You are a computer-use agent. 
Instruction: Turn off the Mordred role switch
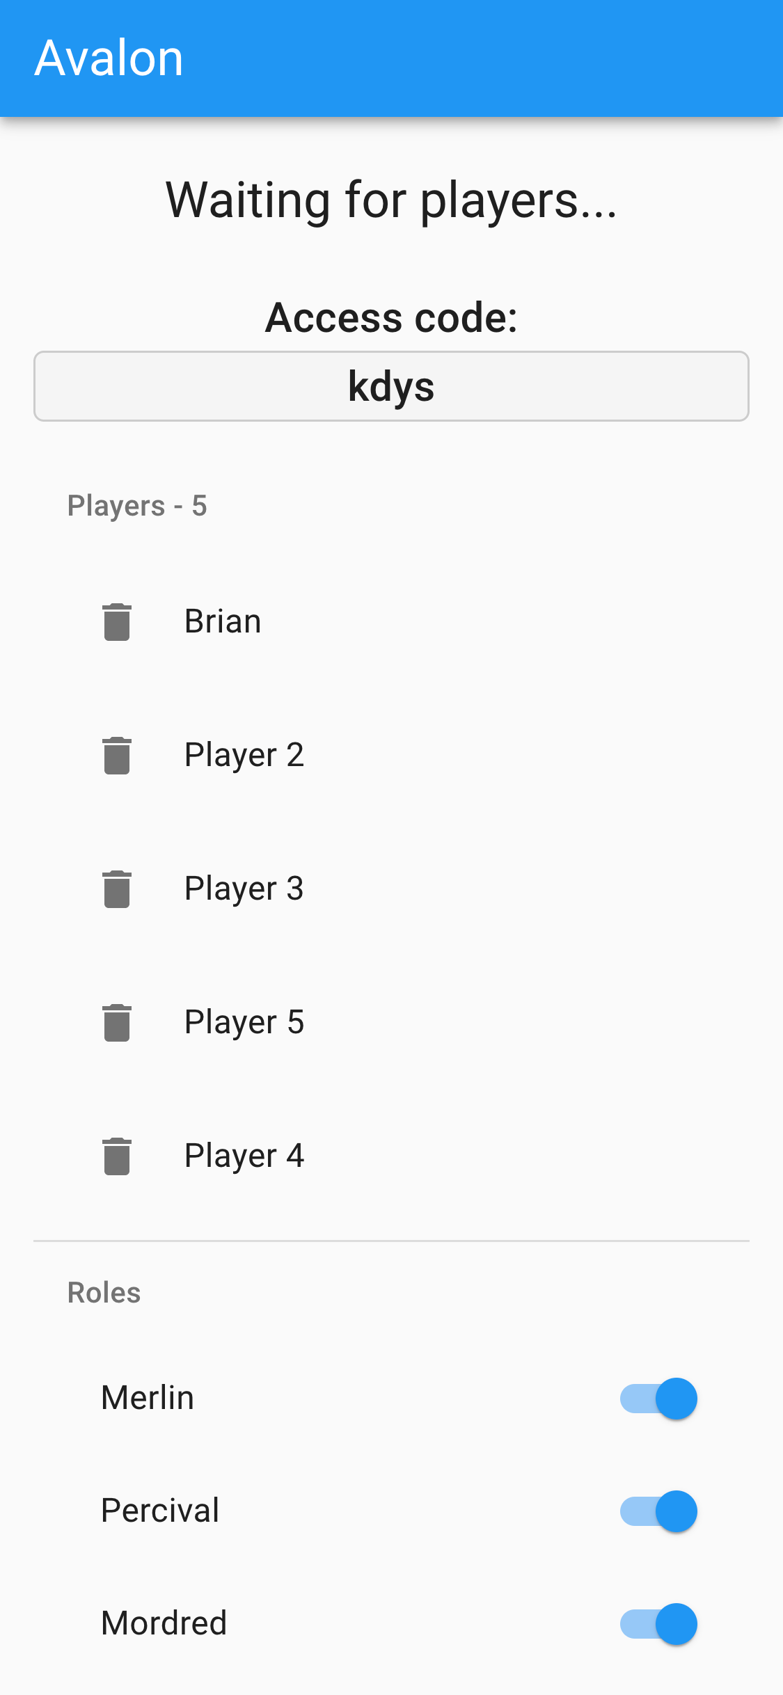658,1623
